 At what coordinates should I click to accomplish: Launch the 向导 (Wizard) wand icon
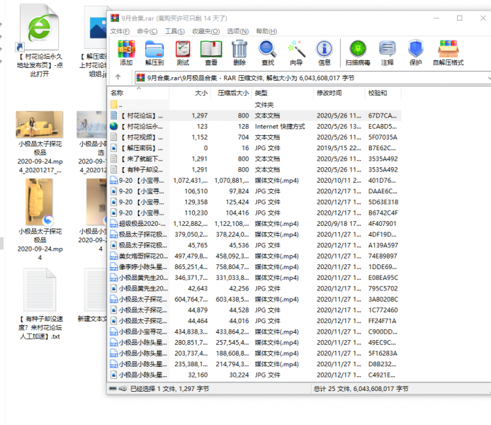click(296, 52)
